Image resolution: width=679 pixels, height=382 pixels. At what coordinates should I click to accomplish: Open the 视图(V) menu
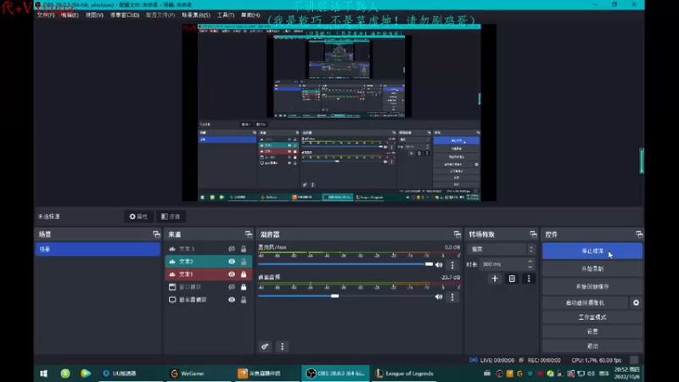94,14
